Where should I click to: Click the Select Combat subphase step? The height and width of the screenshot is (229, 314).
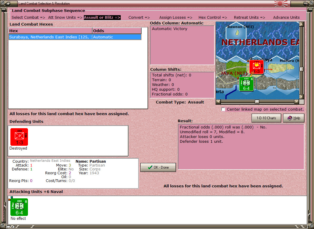[x=28, y=18]
